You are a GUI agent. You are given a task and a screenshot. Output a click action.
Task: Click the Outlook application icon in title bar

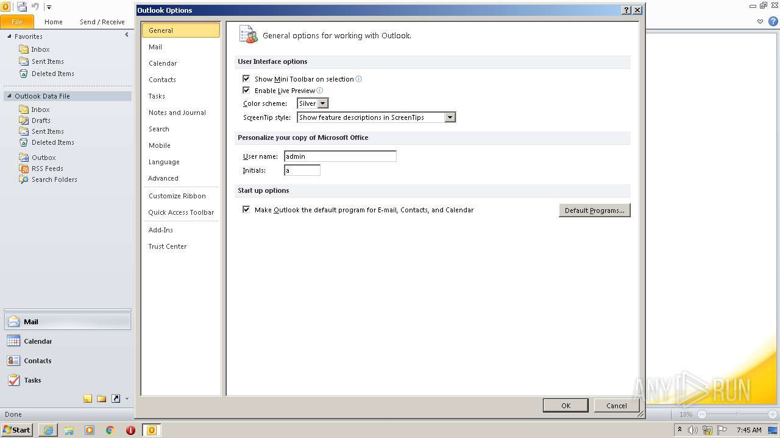point(6,7)
